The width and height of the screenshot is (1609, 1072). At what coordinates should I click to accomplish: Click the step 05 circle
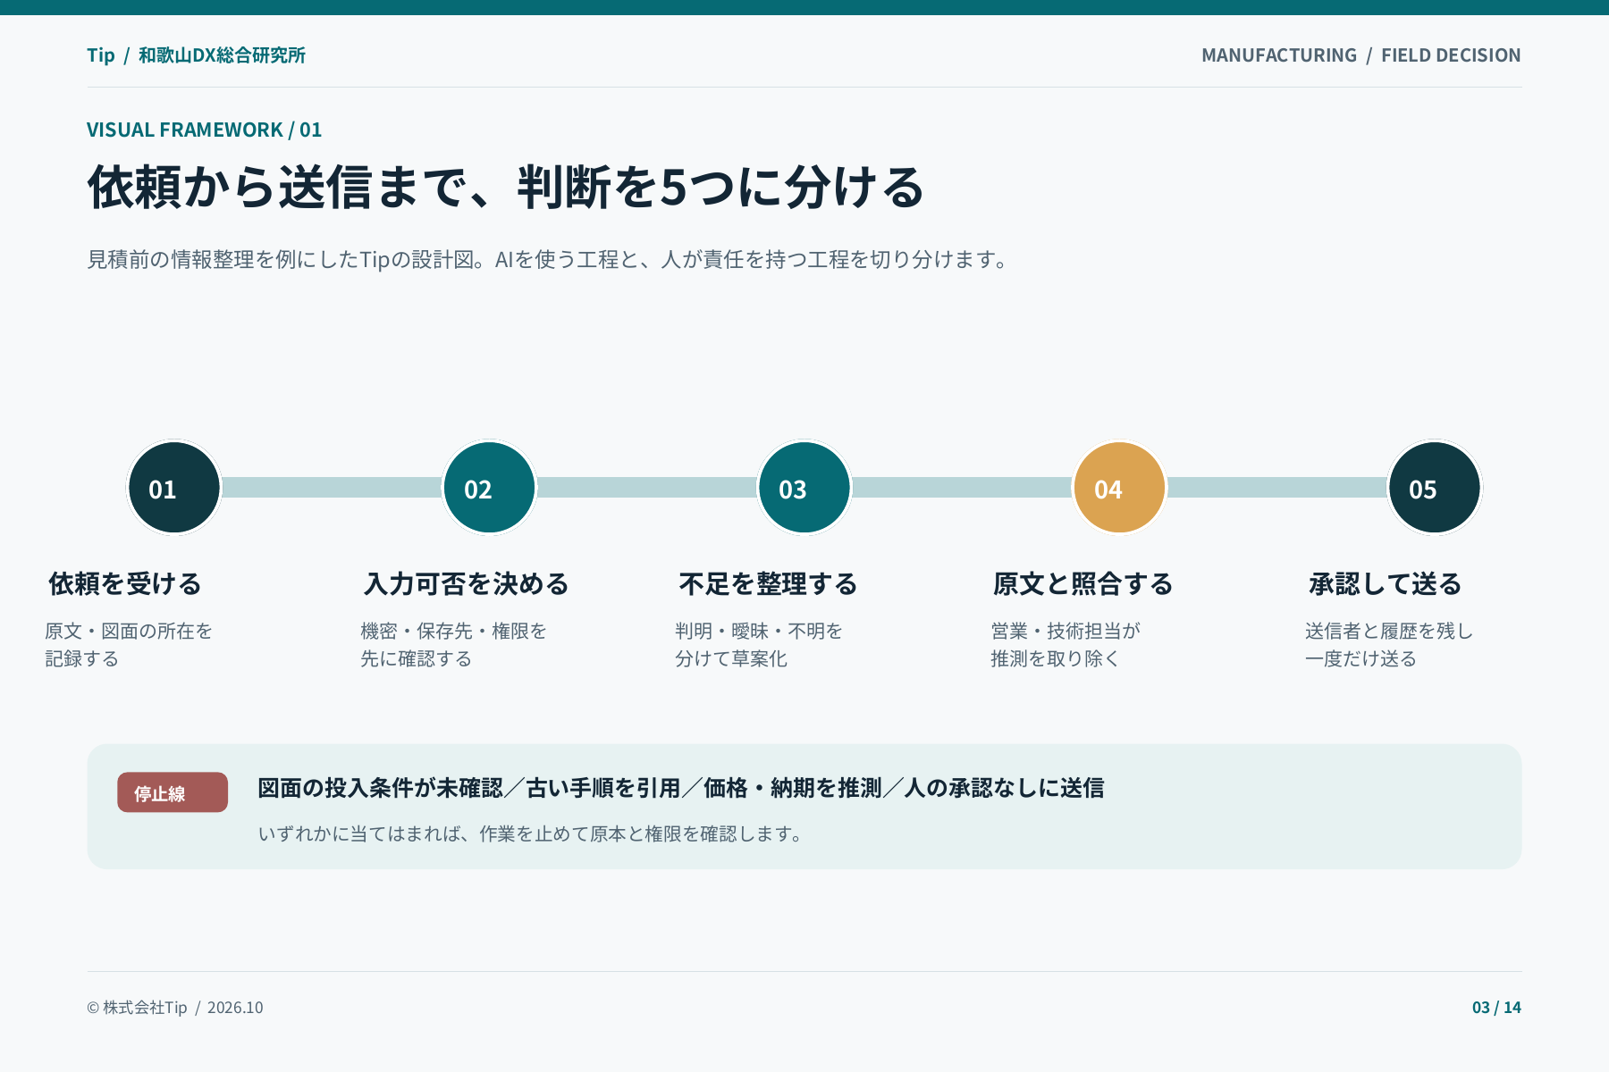coord(1435,488)
